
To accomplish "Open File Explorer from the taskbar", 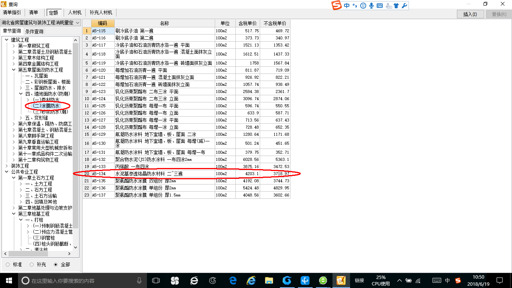I will 269,280.
